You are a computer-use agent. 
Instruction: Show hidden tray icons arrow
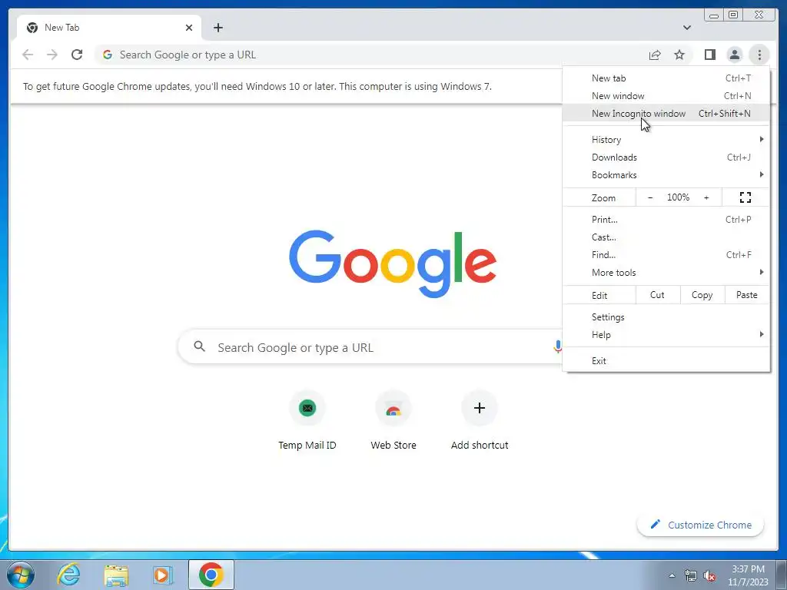(x=672, y=575)
